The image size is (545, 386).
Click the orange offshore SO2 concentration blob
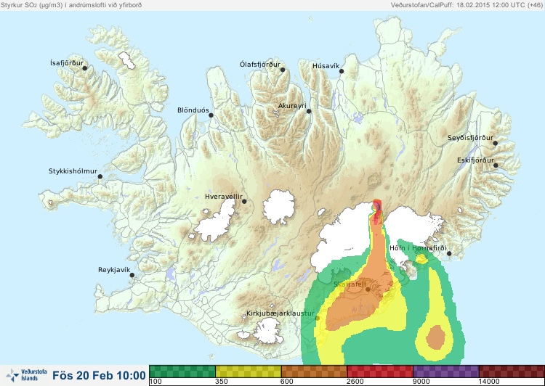click(435, 337)
